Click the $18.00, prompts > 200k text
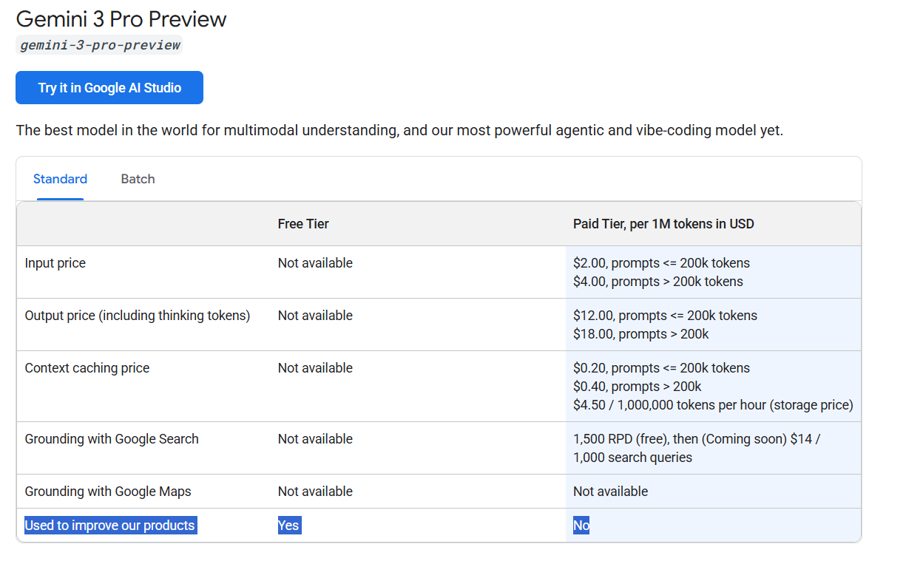The height and width of the screenshot is (564, 906). [x=641, y=334]
